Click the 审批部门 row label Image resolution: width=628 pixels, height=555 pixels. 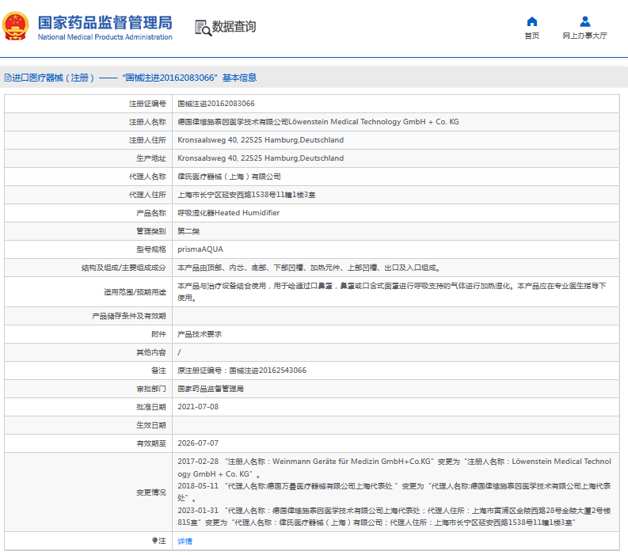point(151,389)
